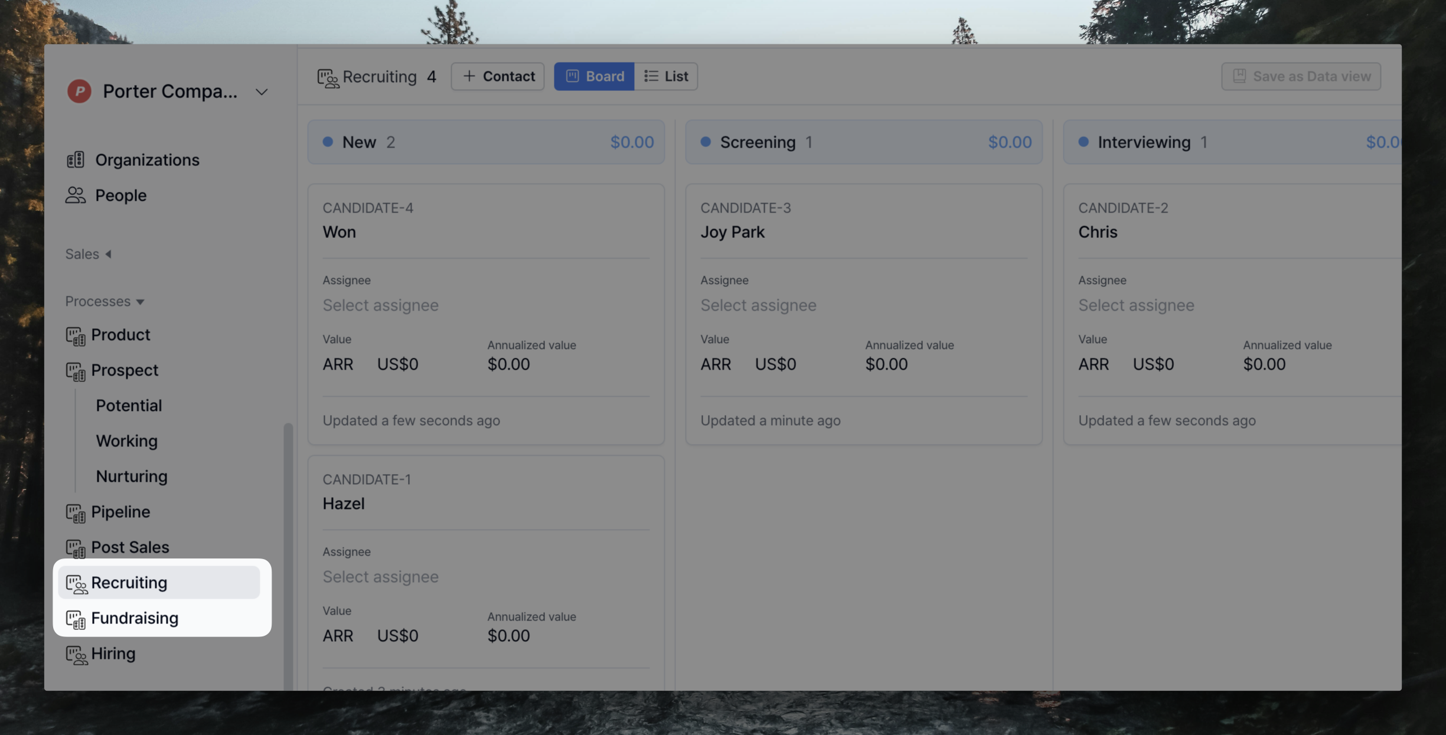Add a new Contact
The width and height of the screenshot is (1446, 735).
tap(498, 76)
